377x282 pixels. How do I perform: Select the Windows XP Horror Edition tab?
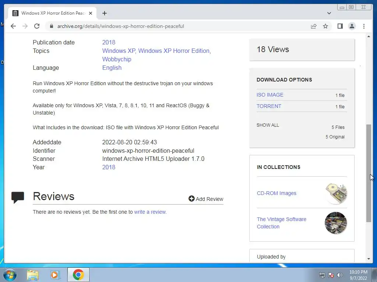(52, 13)
